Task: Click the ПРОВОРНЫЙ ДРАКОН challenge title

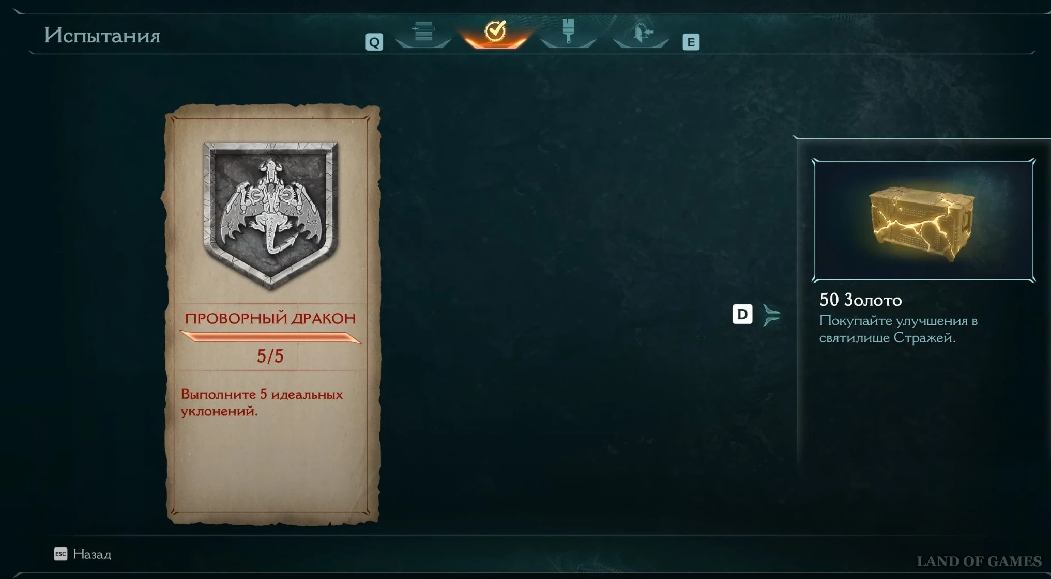Action: tap(270, 318)
